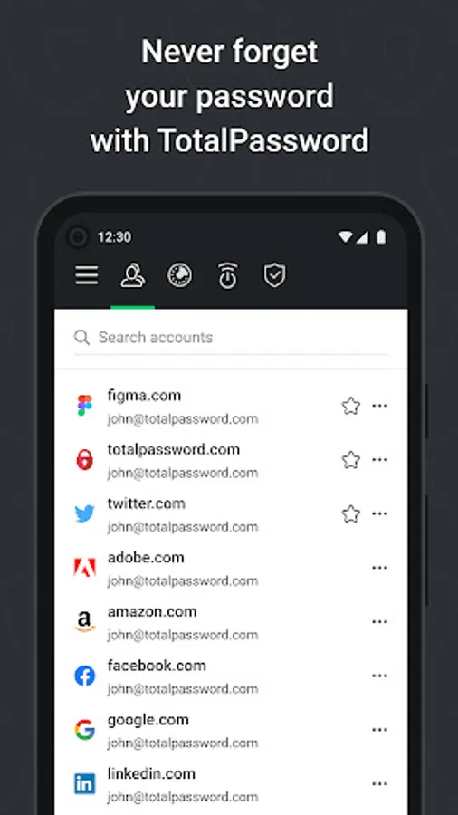Open more options for google.com

point(379,730)
